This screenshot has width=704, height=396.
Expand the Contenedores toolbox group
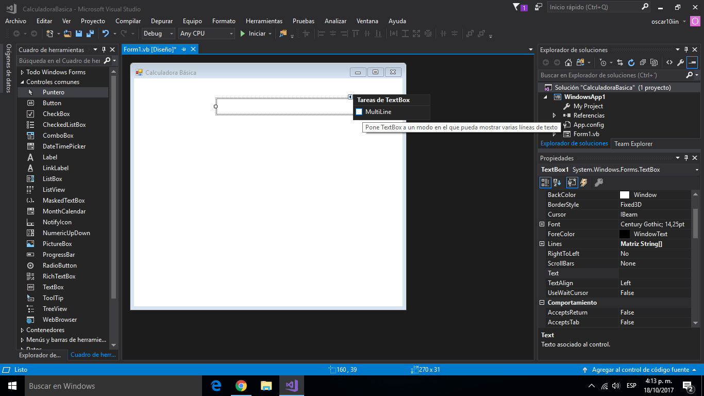pos(22,330)
